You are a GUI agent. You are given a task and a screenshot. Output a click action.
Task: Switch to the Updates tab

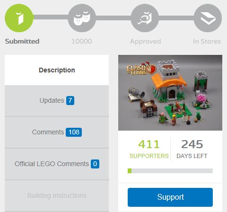(57, 101)
